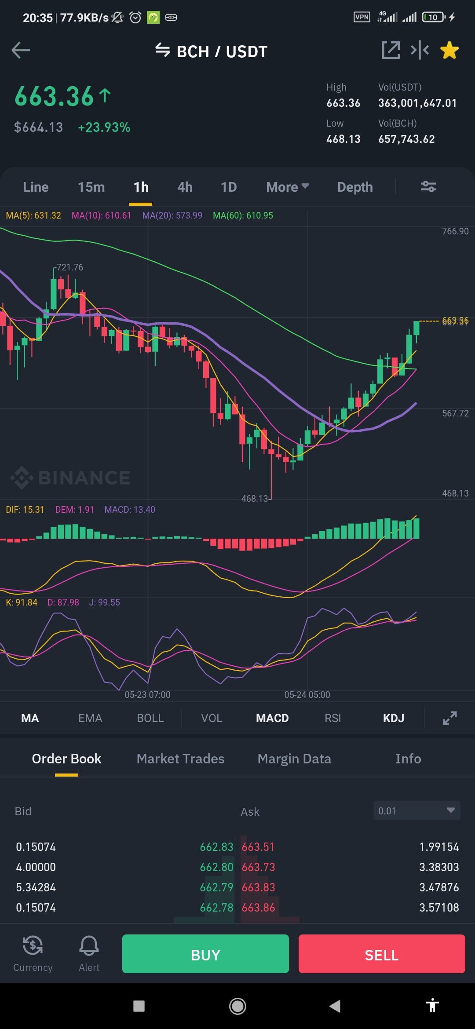Open the share chart icon

(x=391, y=50)
